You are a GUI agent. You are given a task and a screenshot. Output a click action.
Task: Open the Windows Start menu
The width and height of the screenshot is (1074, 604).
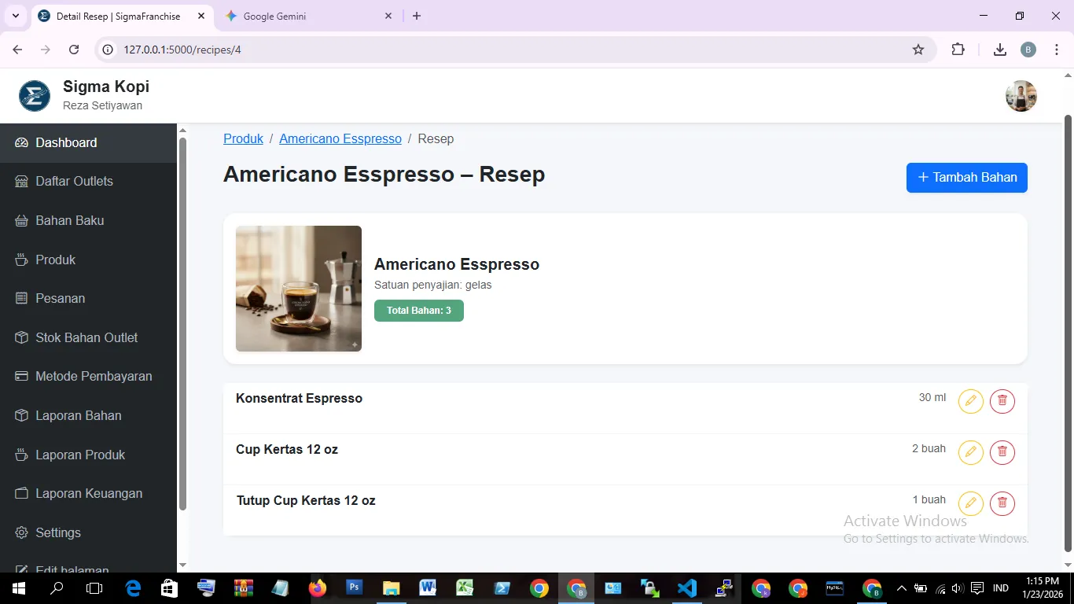coord(18,588)
